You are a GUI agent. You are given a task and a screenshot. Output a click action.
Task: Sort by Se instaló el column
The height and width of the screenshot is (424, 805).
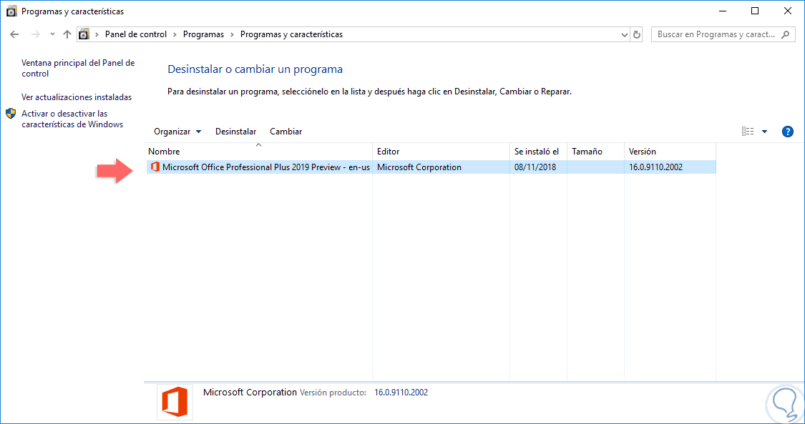click(x=539, y=152)
